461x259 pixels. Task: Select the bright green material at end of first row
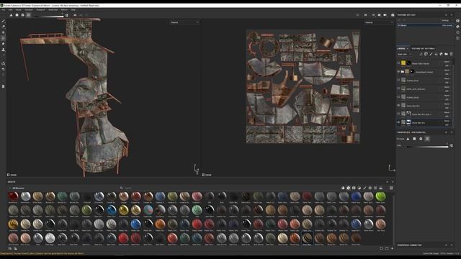tap(380, 196)
